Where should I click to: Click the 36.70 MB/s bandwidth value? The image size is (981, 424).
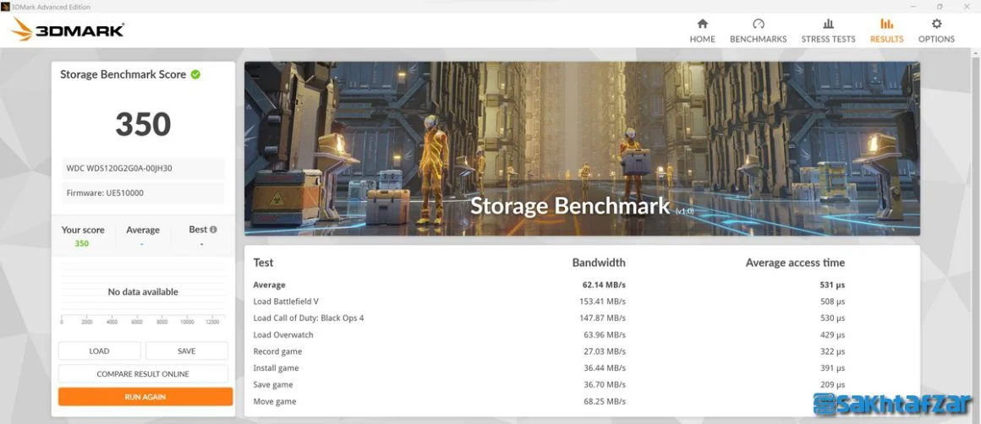pos(605,384)
